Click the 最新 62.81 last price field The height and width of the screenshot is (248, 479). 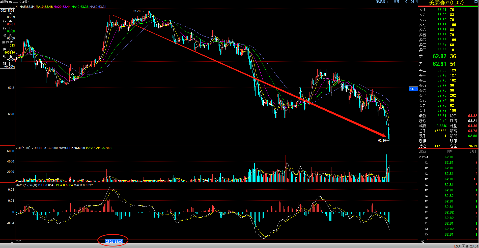433,116
